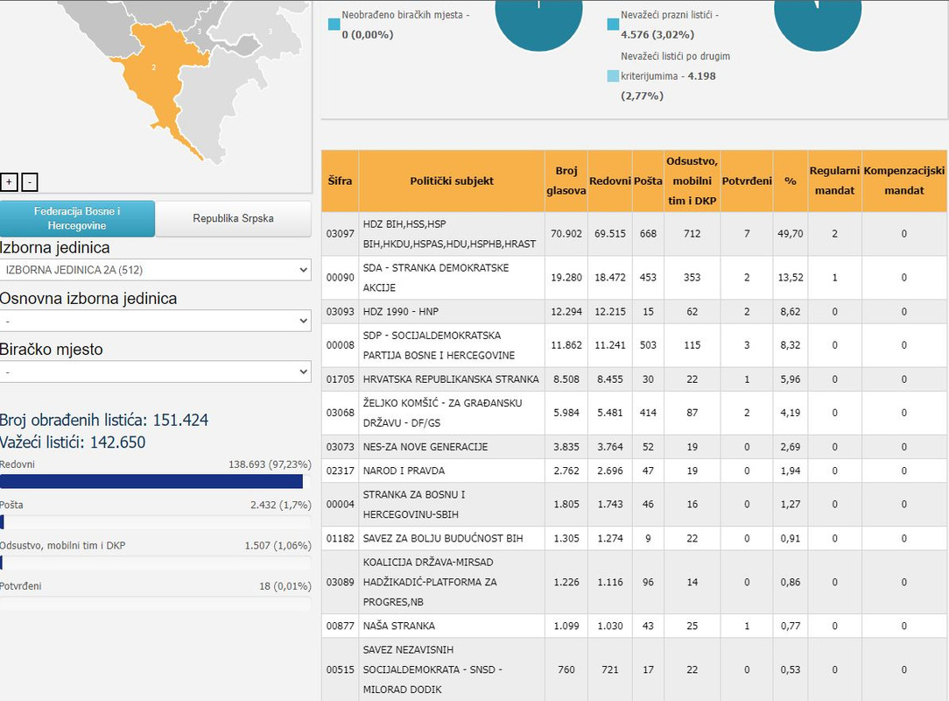Click code 00008 in Šifra column
The image size is (949, 701).
tap(341, 345)
